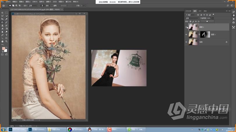Open the Diffusion value dropdown
This screenshot has width=236, height=132.
85,6
